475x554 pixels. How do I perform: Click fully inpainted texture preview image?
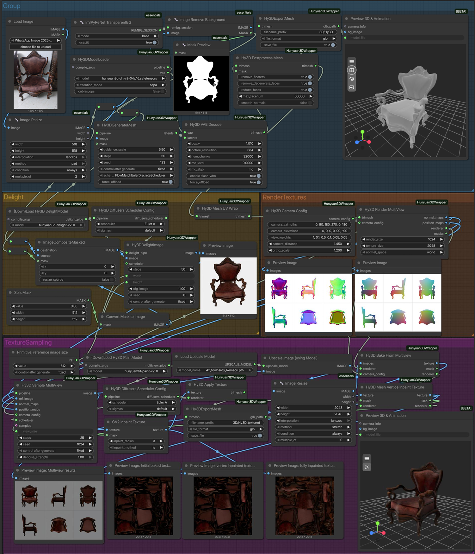(304, 506)
